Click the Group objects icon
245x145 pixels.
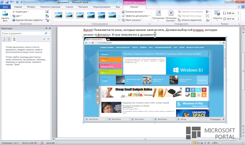click(207, 16)
